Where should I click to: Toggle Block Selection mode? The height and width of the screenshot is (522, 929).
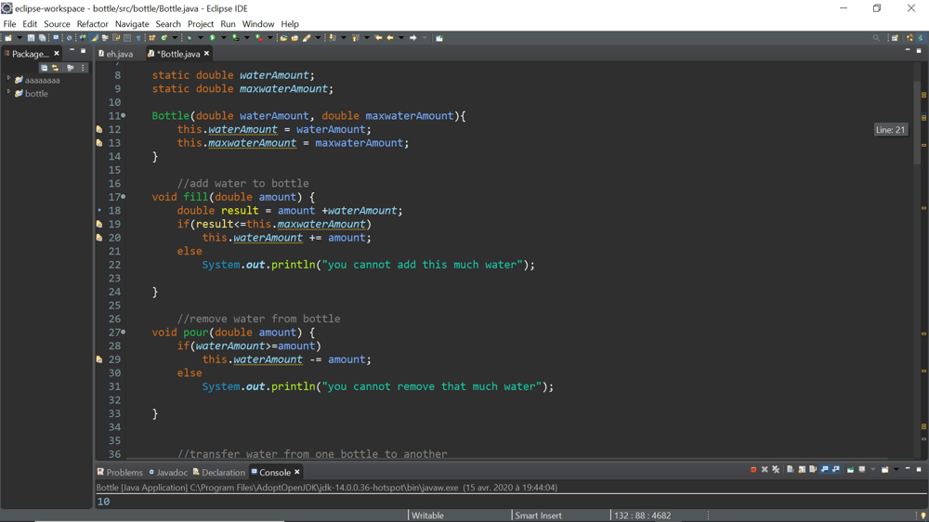pos(126,38)
